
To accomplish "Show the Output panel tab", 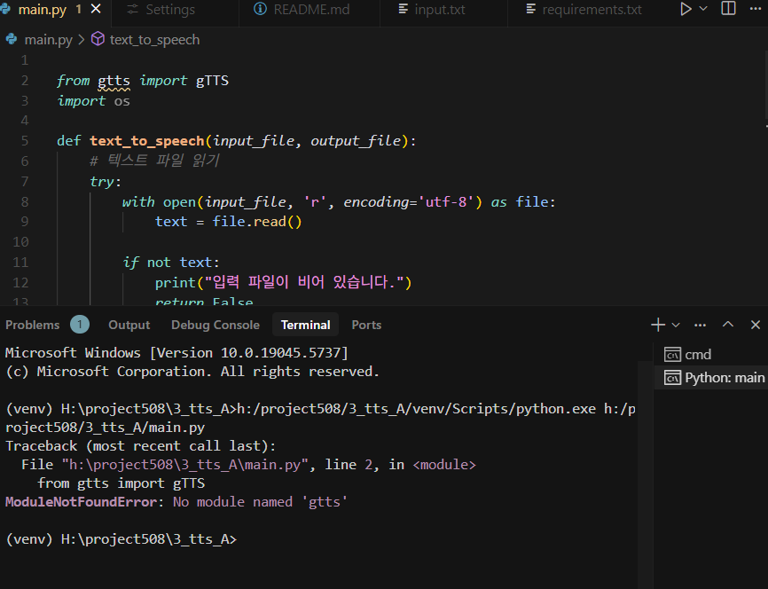I will tap(129, 325).
